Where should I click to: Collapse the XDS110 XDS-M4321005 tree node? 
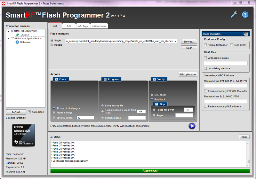(9, 31)
